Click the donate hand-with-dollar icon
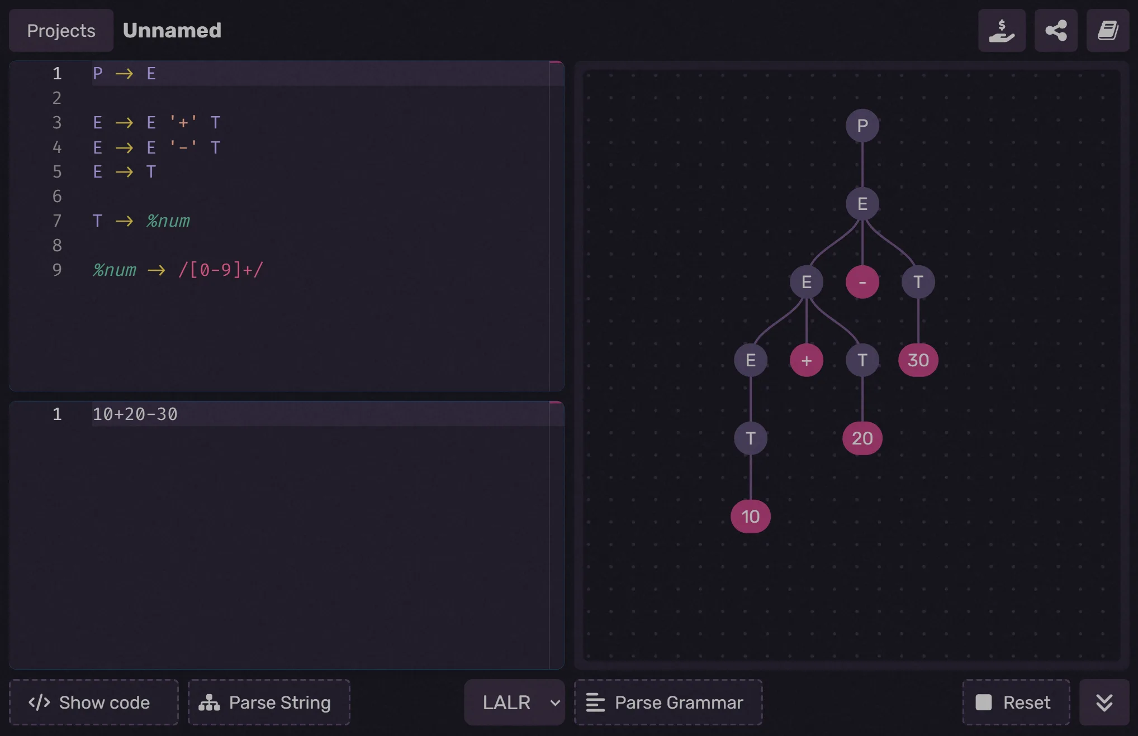1138x736 pixels. pyautogui.click(x=1002, y=31)
